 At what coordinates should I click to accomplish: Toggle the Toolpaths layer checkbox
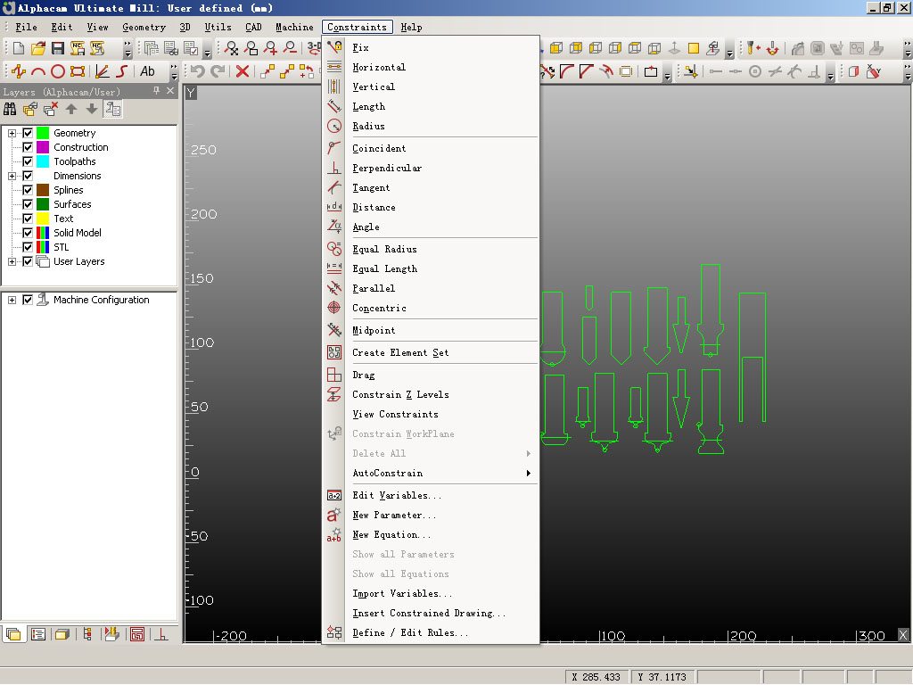28,161
